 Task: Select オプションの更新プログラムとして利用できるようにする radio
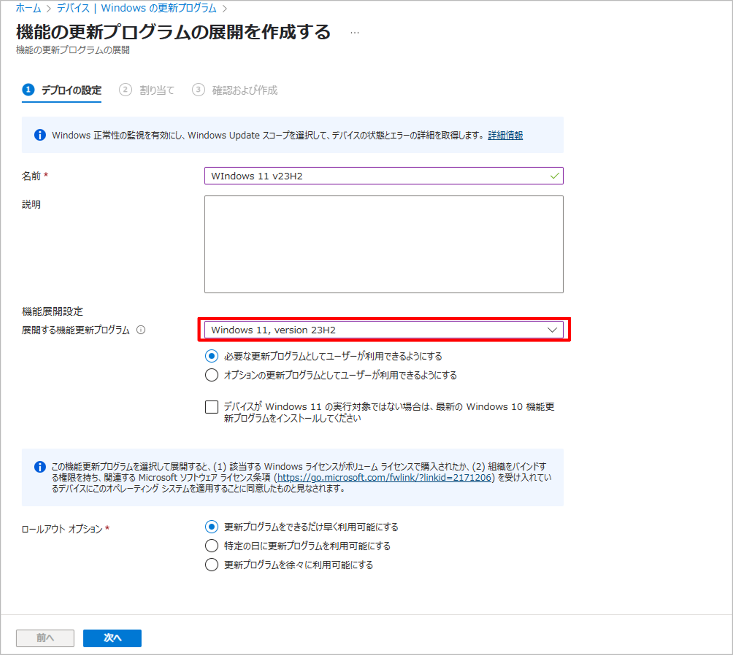coord(211,375)
